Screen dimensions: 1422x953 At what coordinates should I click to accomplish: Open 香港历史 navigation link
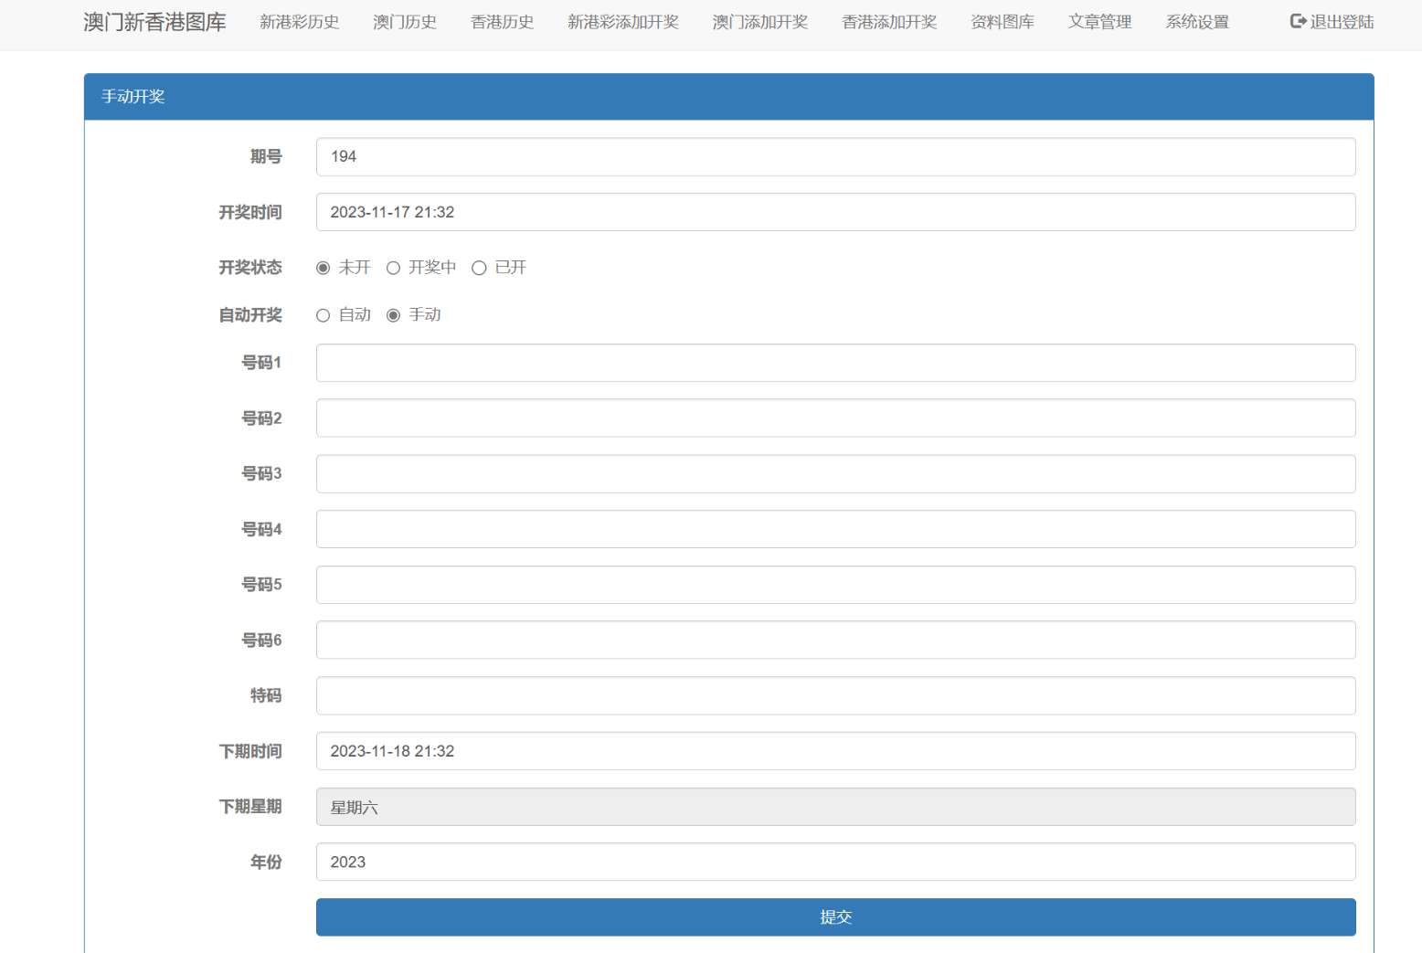point(502,22)
